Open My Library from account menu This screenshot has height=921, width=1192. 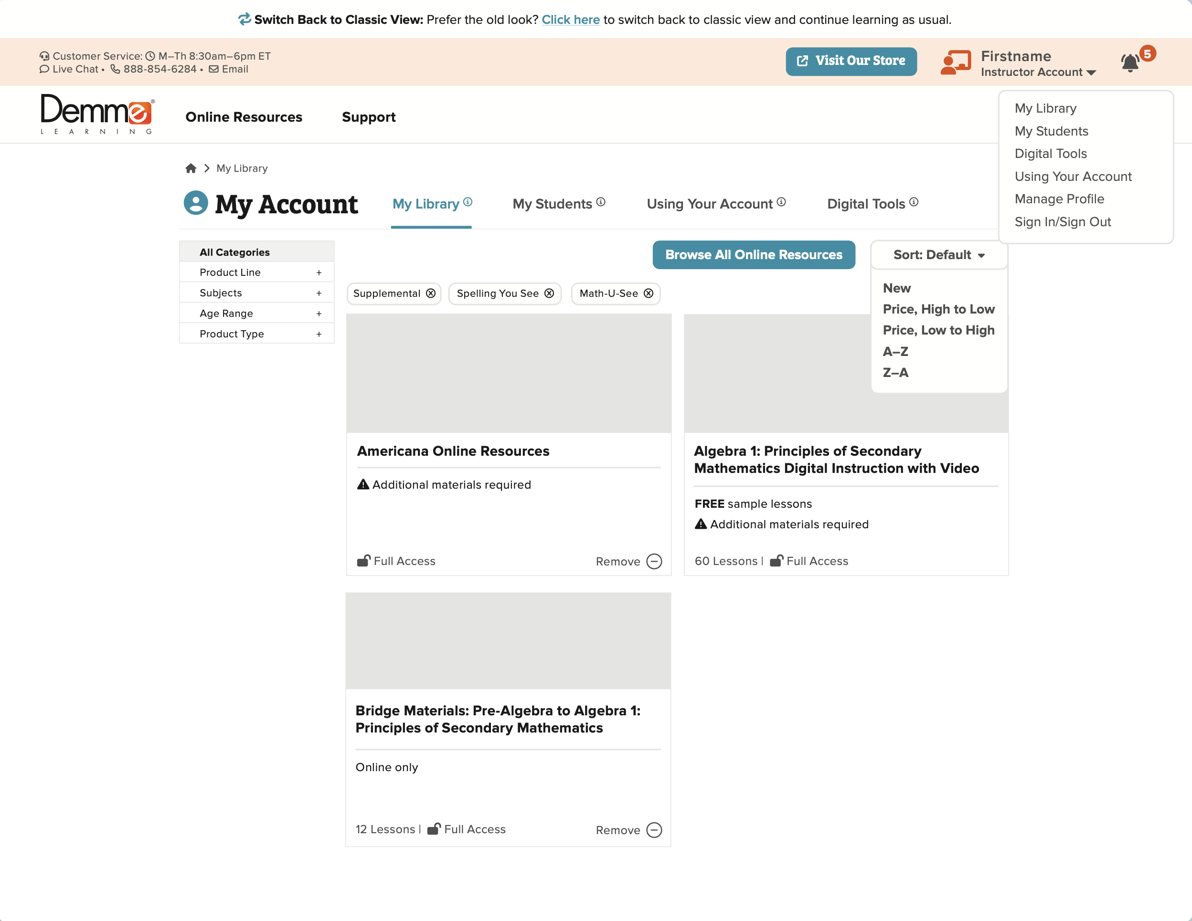click(x=1045, y=108)
